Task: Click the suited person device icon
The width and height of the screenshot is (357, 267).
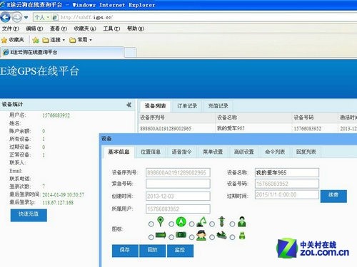Action: (x=242, y=221)
